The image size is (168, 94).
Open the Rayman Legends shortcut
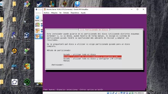click(x=27, y=68)
